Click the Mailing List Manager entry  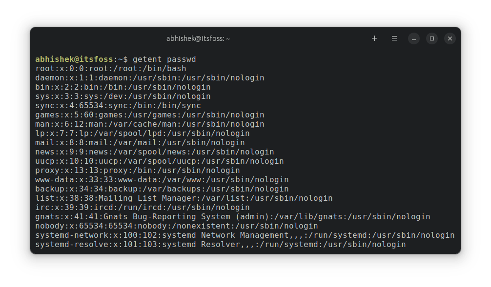[183, 198]
